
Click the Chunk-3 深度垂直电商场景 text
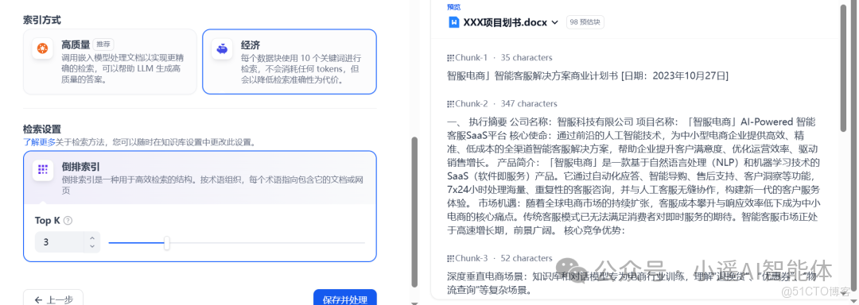[x=633, y=283]
